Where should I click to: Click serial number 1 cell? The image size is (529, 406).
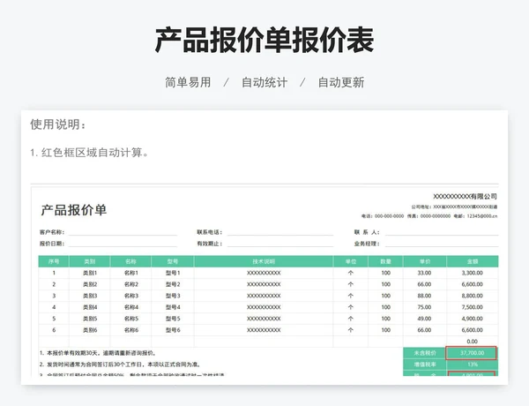click(x=54, y=273)
